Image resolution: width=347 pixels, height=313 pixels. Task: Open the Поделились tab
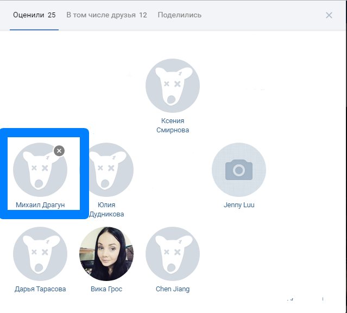pyautogui.click(x=180, y=15)
